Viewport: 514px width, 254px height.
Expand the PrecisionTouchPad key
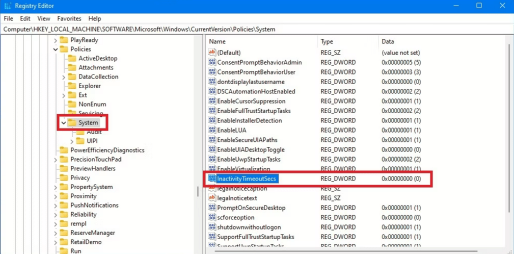point(56,160)
